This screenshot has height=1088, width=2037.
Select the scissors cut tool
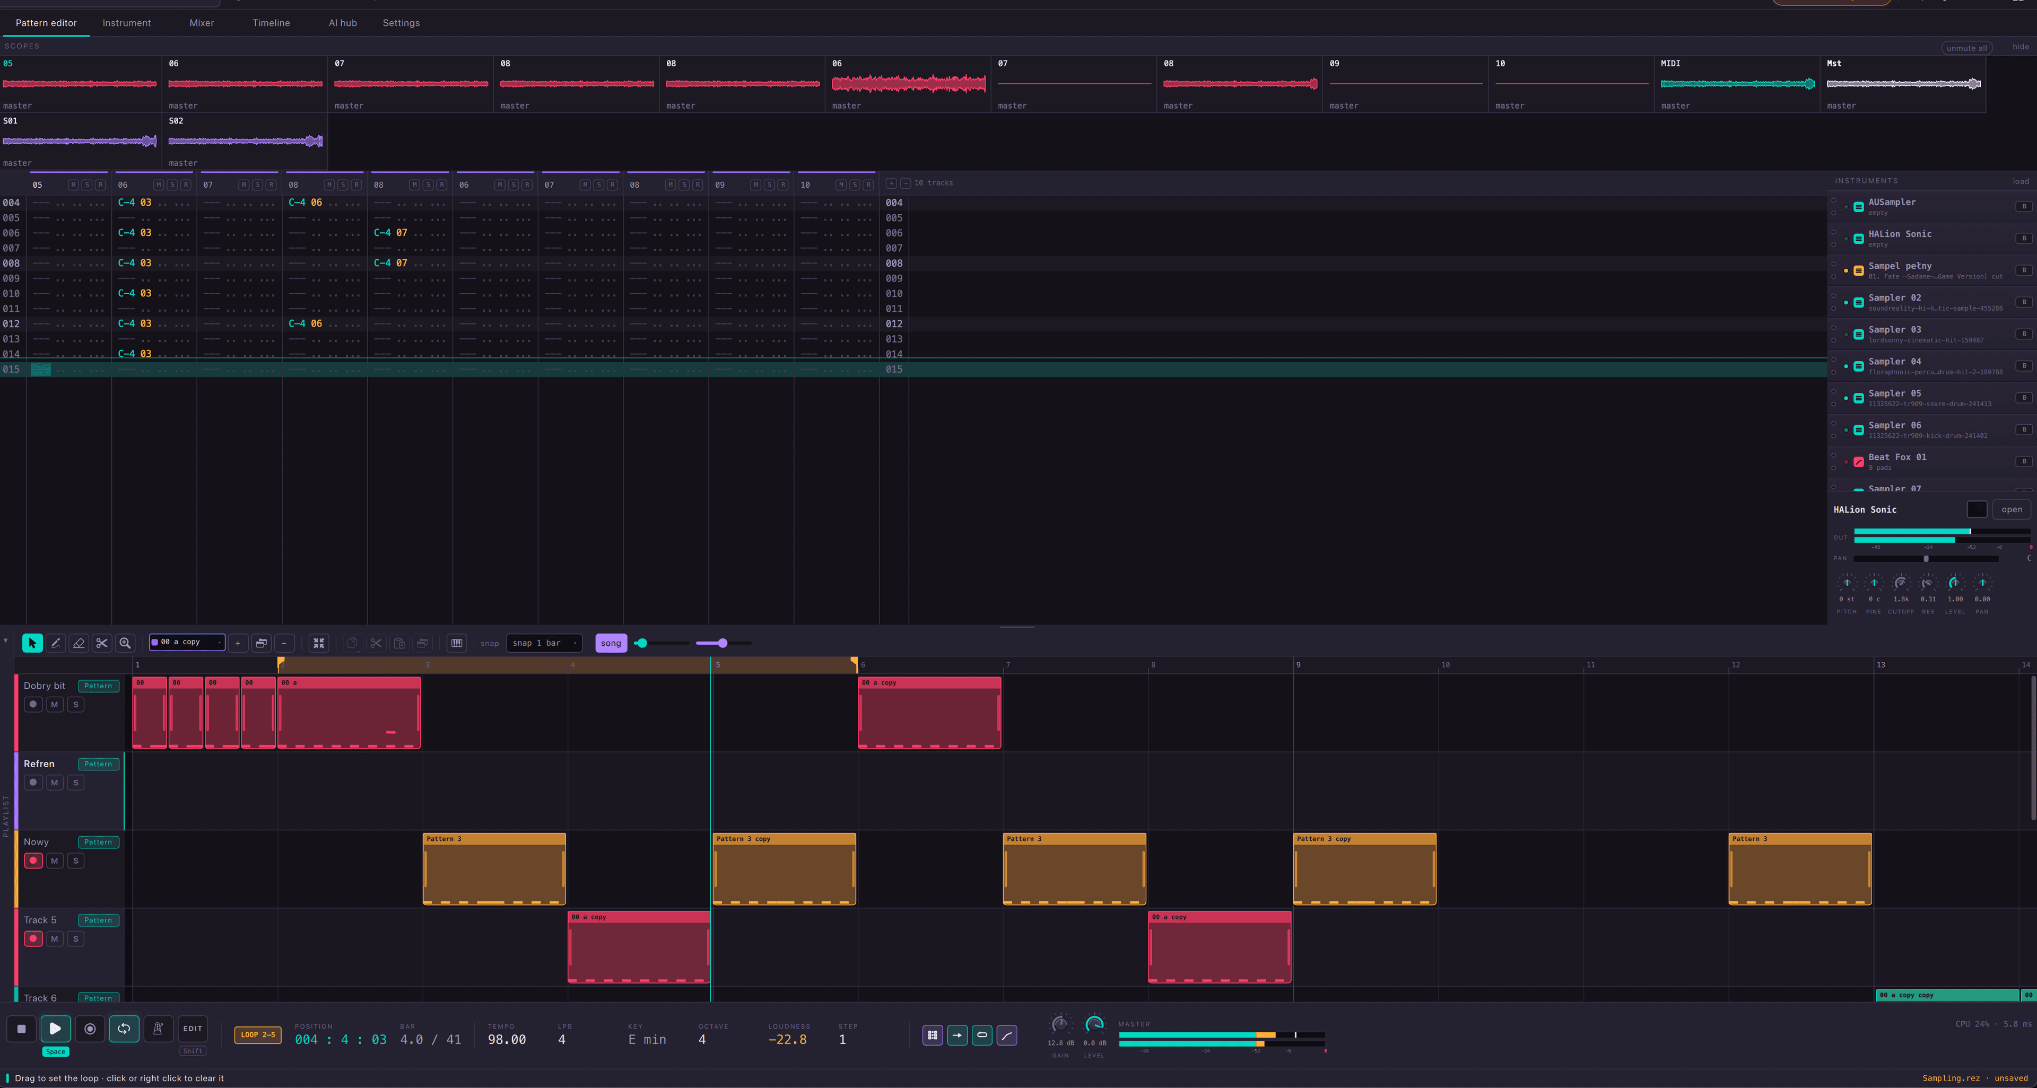coord(101,643)
